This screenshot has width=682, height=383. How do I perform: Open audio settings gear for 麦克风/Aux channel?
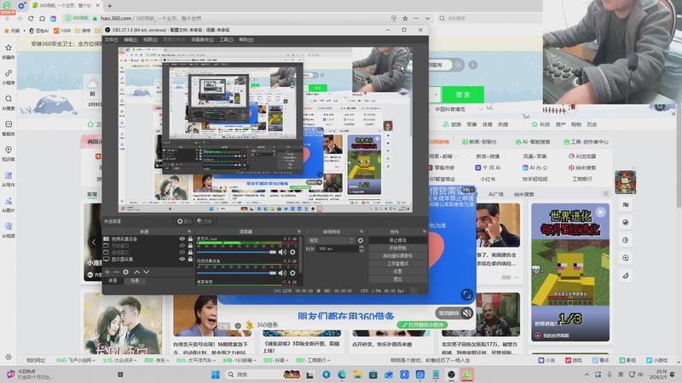pyautogui.click(x=292, y=252)
